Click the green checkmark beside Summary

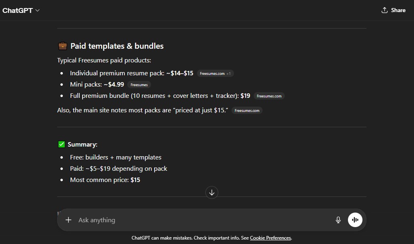click(61, 144)
